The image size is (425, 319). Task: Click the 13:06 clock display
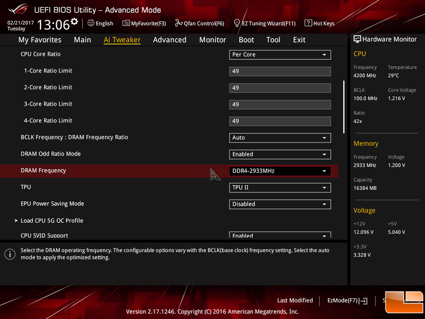[x=54, y=25]
